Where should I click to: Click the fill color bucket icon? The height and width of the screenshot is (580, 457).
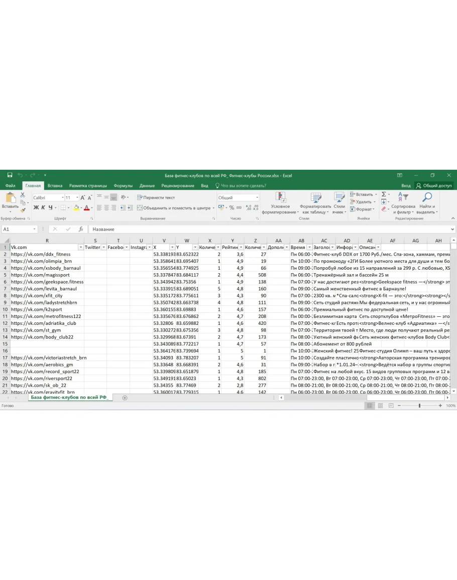click(x=76, y=207)
